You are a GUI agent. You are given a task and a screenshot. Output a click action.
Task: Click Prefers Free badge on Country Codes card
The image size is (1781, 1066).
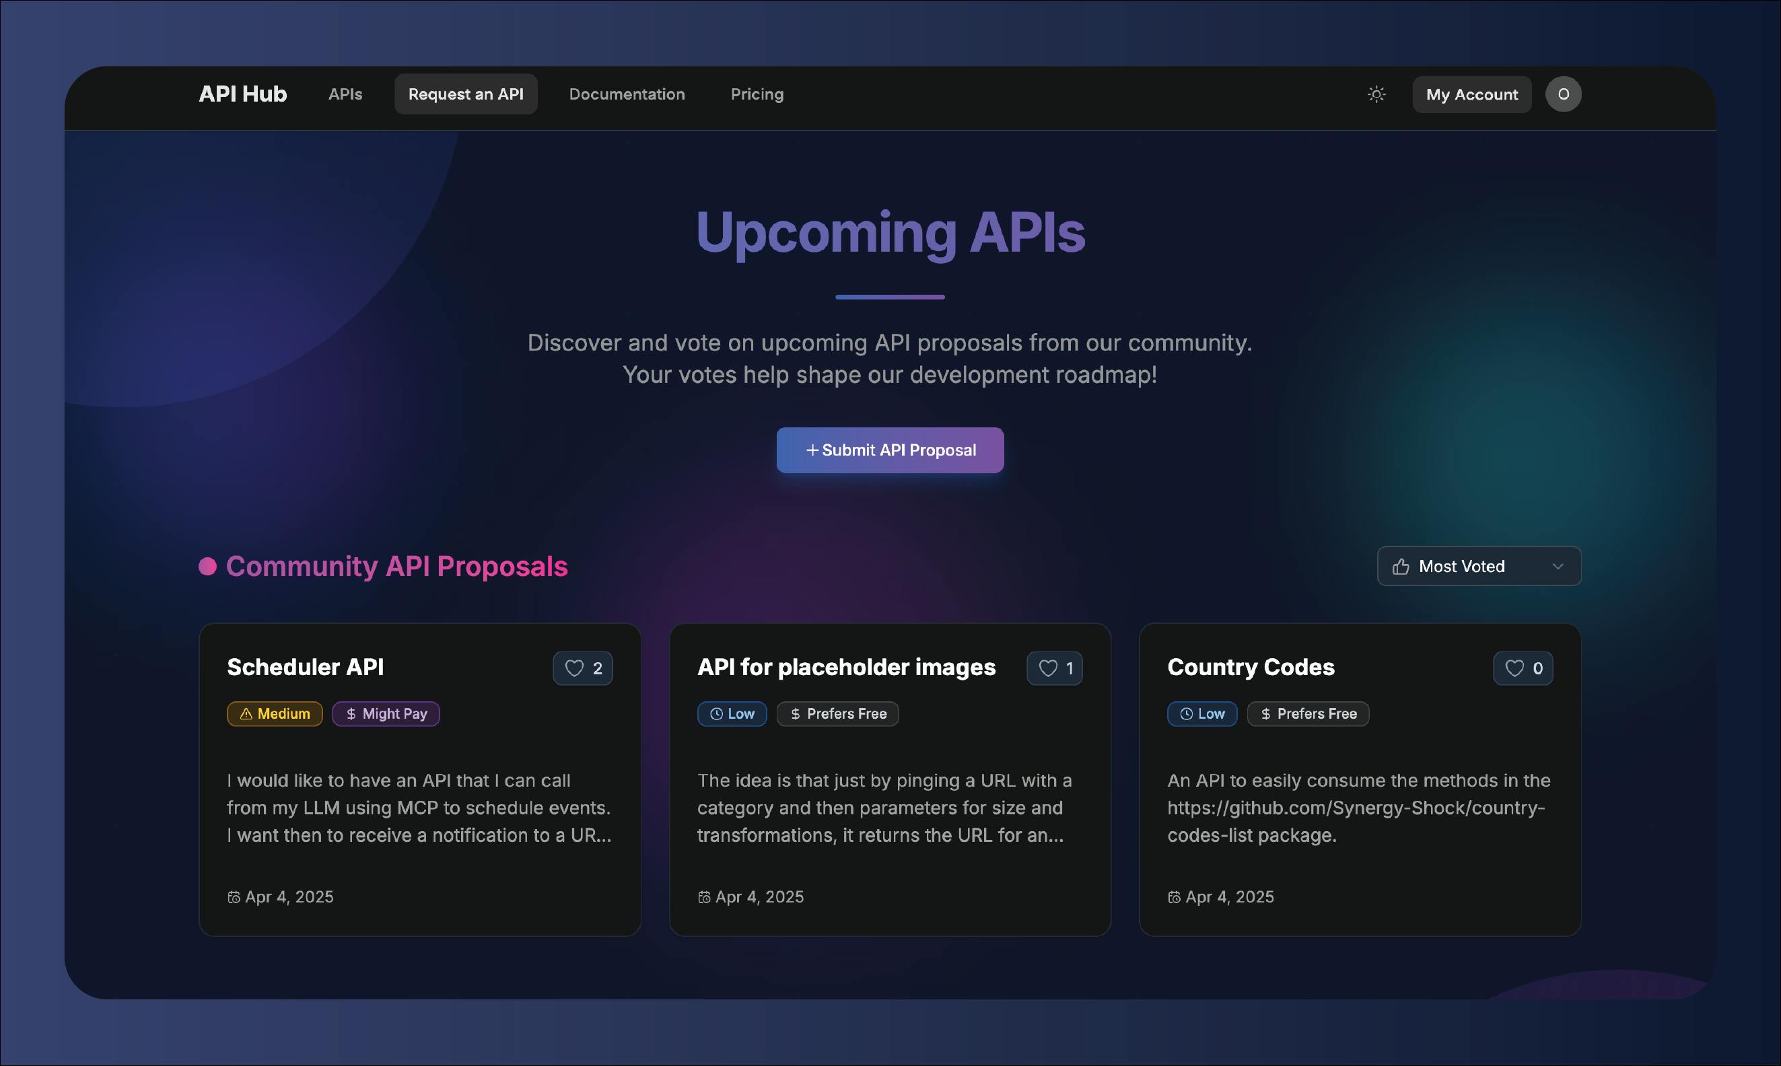(1308, 714)
